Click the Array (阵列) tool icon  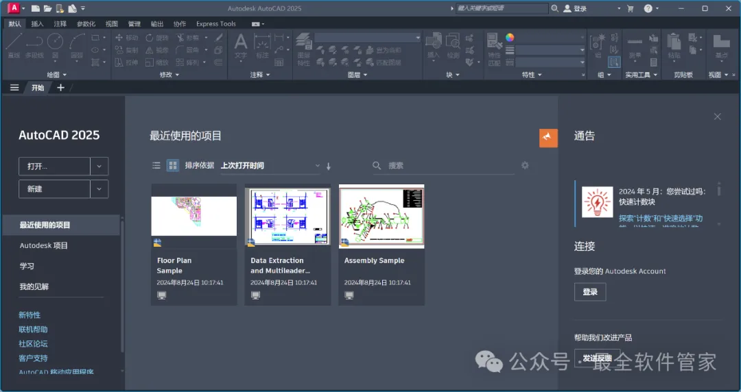(x=180, y=62)
